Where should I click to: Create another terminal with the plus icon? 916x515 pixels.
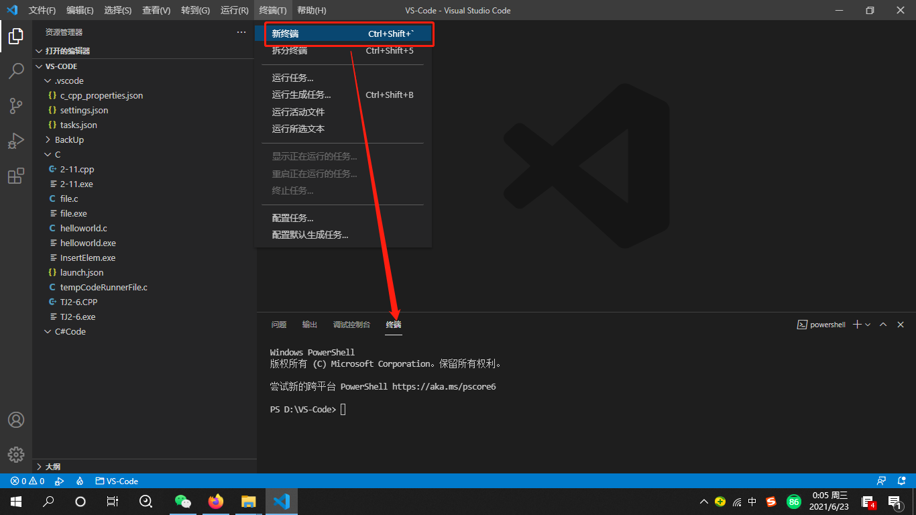(856, 324)
